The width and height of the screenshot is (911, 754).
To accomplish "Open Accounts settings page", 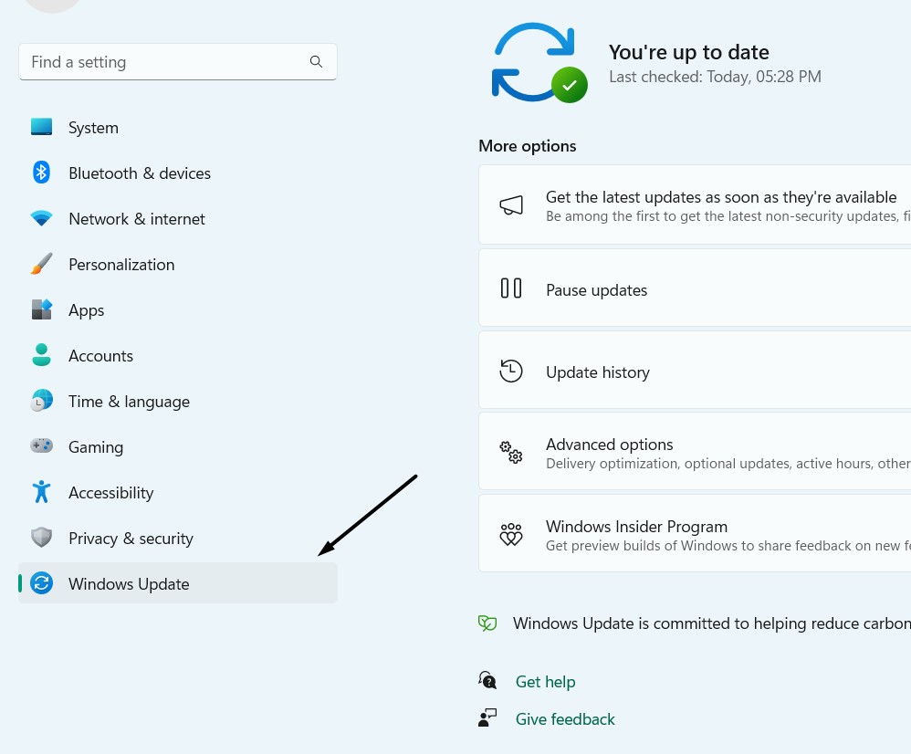I will [100, 356].
